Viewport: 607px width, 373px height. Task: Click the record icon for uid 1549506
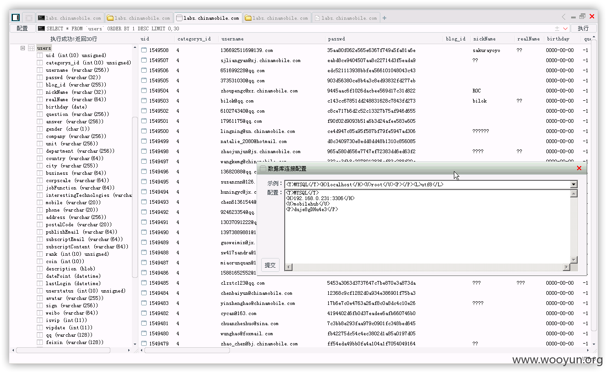(144, 70)
